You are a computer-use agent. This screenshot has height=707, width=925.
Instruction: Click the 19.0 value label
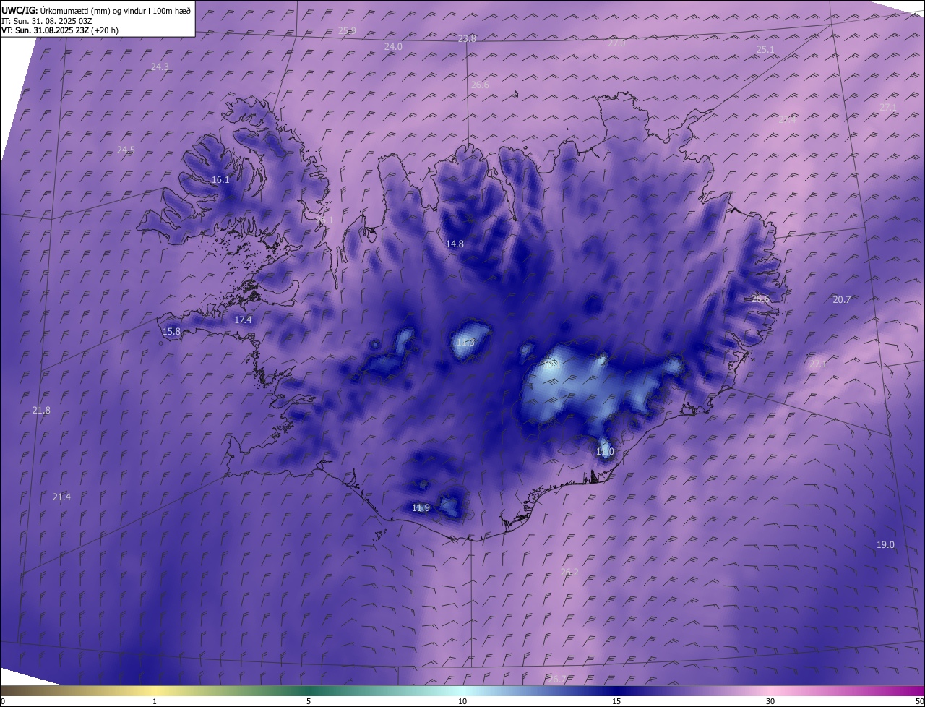coord(885,544)
